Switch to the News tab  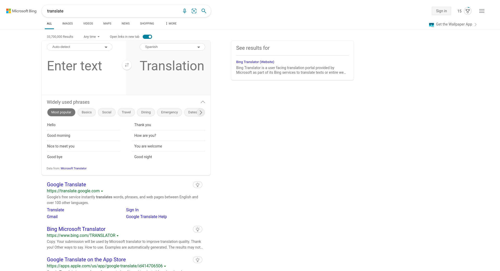coord(126,23)
